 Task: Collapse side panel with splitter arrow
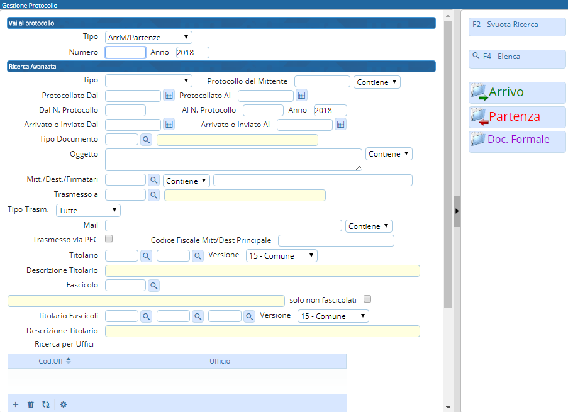tap(457, 211)
